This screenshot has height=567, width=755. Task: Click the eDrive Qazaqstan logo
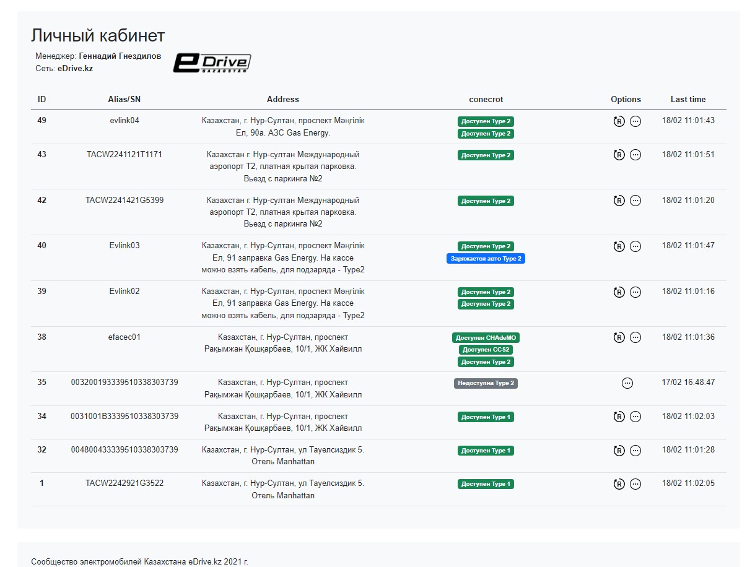click(212, 63)
